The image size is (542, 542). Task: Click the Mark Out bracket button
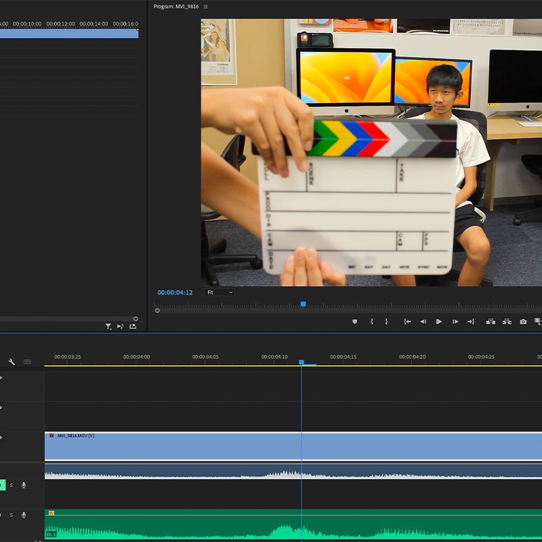coord(387,322)
